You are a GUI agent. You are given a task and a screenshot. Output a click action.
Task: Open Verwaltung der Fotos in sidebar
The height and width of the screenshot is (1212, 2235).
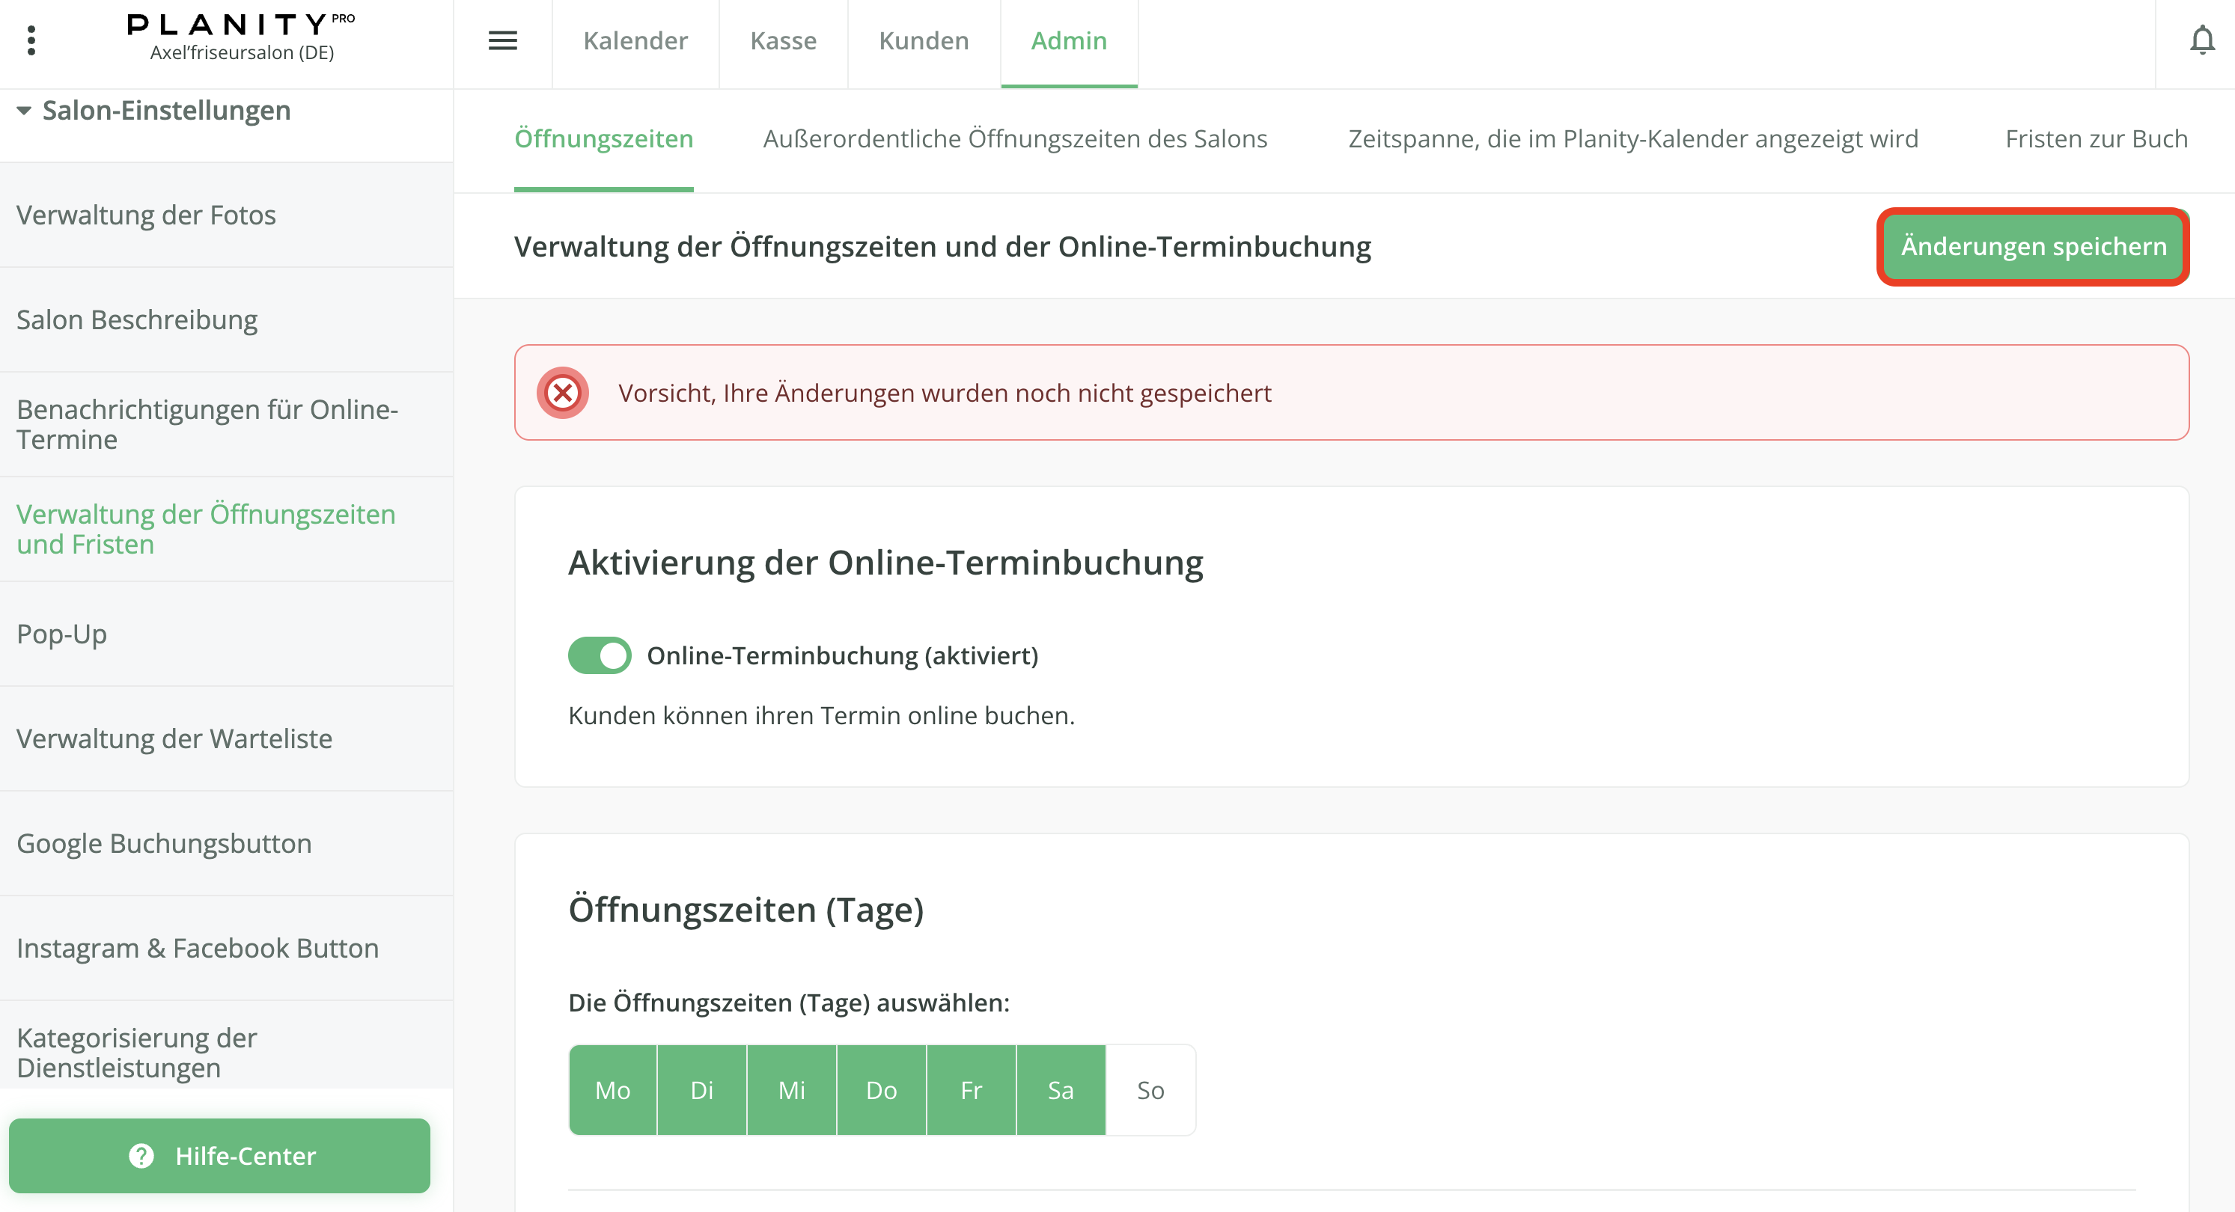tap(146, 215)
